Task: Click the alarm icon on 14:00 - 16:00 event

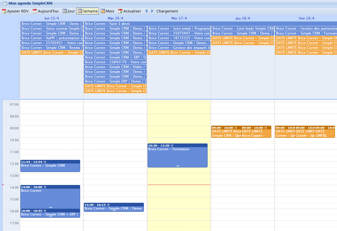Action: pos(45,187)
